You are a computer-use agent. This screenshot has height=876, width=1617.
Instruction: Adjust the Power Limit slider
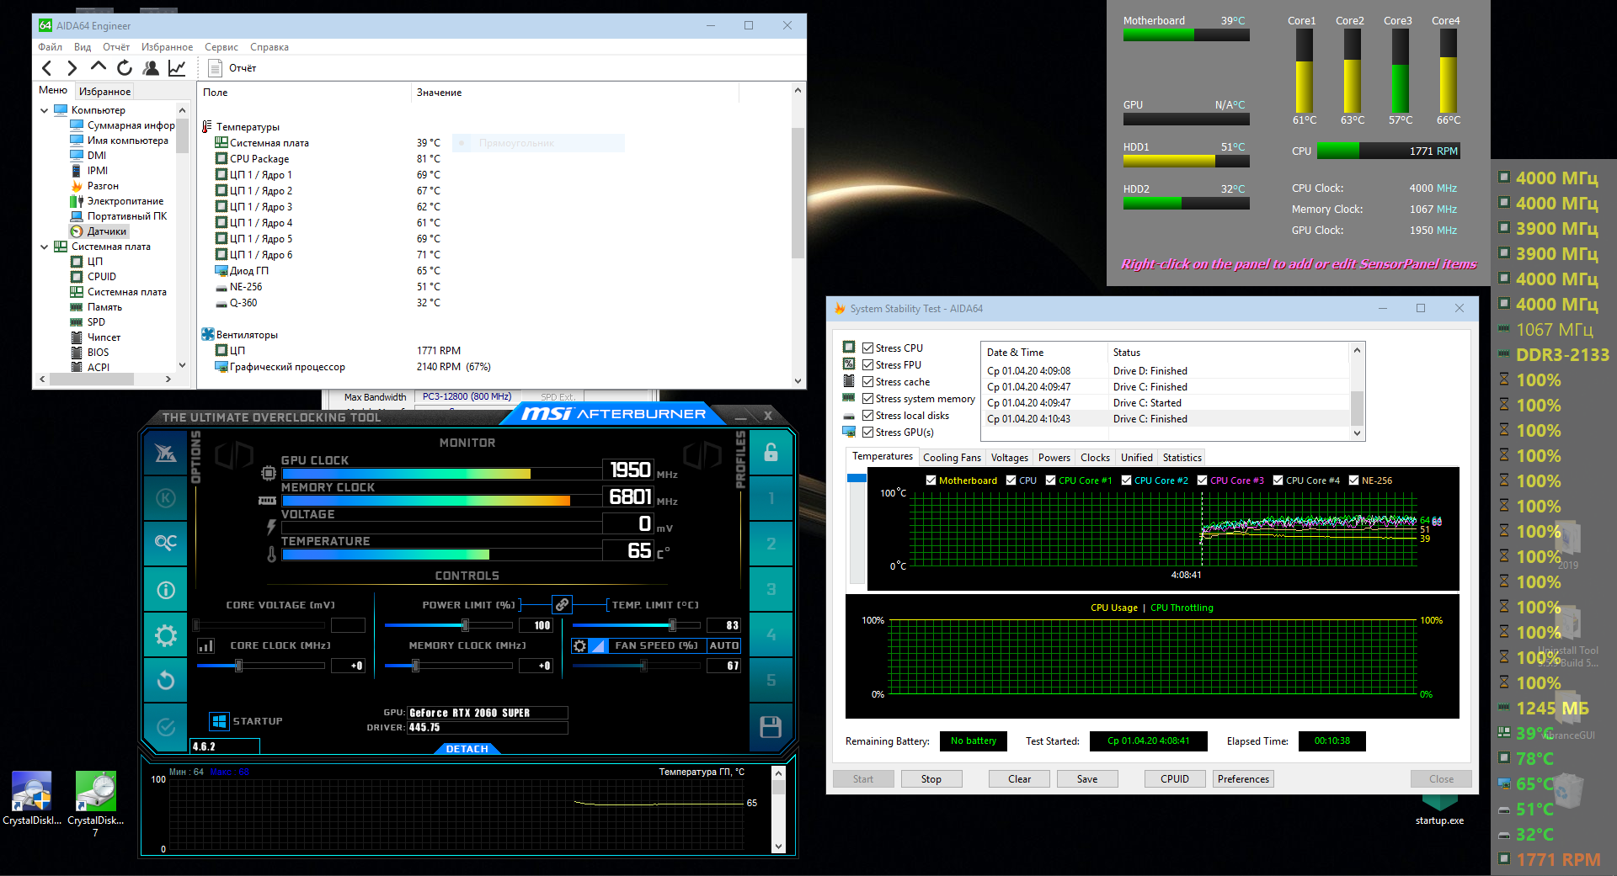465,625
